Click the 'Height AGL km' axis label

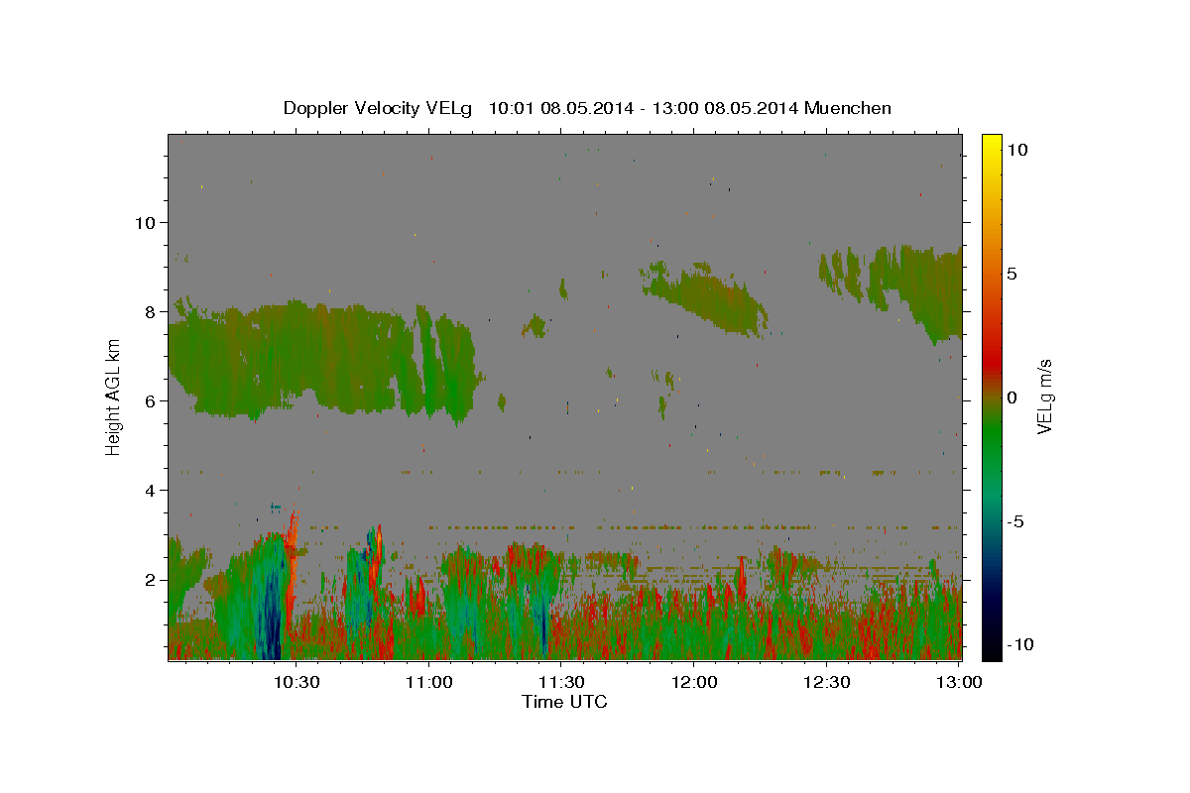tap(114, 396)
